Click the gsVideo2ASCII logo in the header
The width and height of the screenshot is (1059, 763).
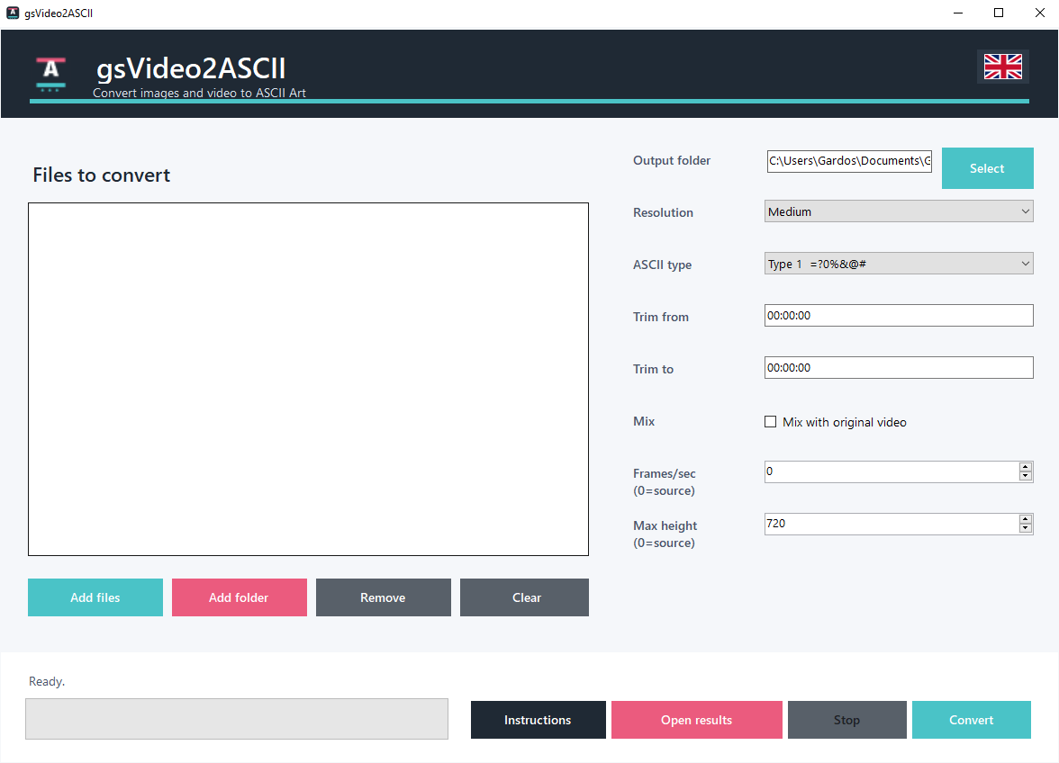[x=50, y=74]
